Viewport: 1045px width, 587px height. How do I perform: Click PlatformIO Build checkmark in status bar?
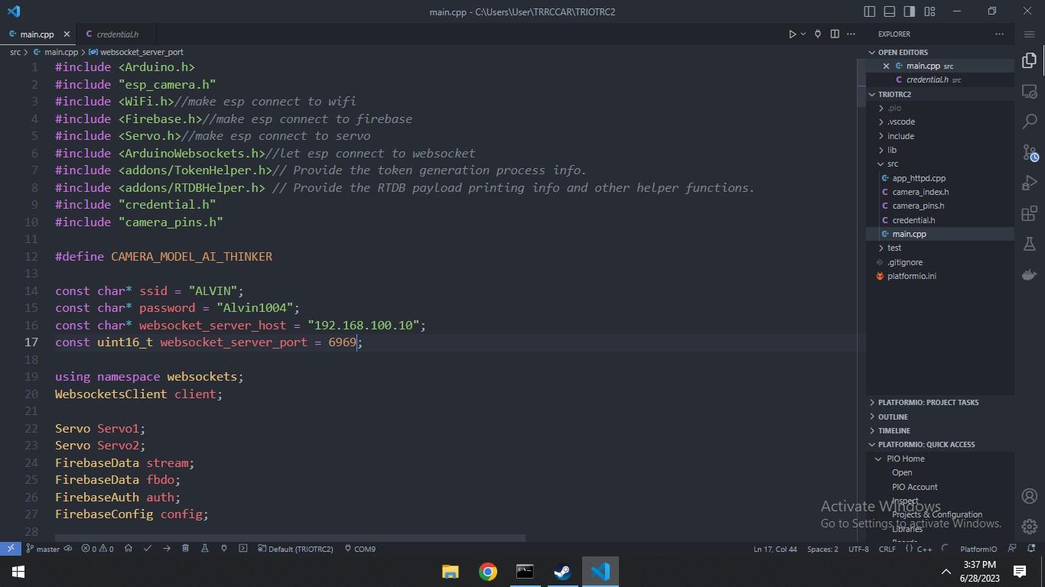pyautogui.click(x=148, y=549)
